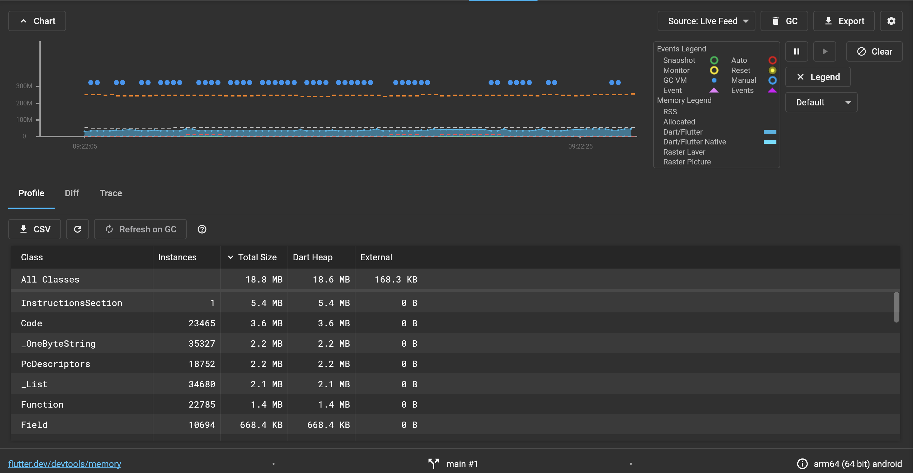Click the 09:22:25 timeline label
Screen dimensions: 913x473
pyautogui.click(x=580, y=146)
